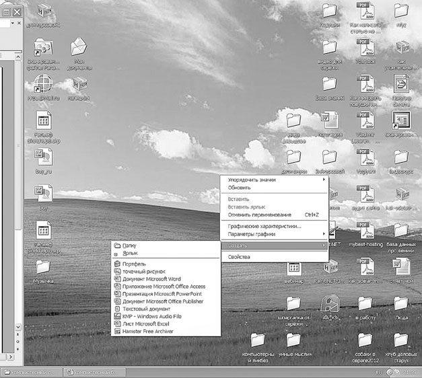Create a new Текстовый документ
Screen dimensions: 422x378
(166, 309)
